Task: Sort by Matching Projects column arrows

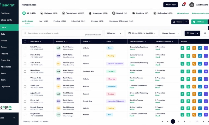Action: [x=145, y=41]
